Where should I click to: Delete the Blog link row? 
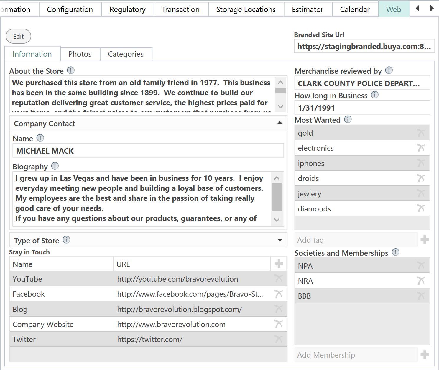tap(279, 309)
